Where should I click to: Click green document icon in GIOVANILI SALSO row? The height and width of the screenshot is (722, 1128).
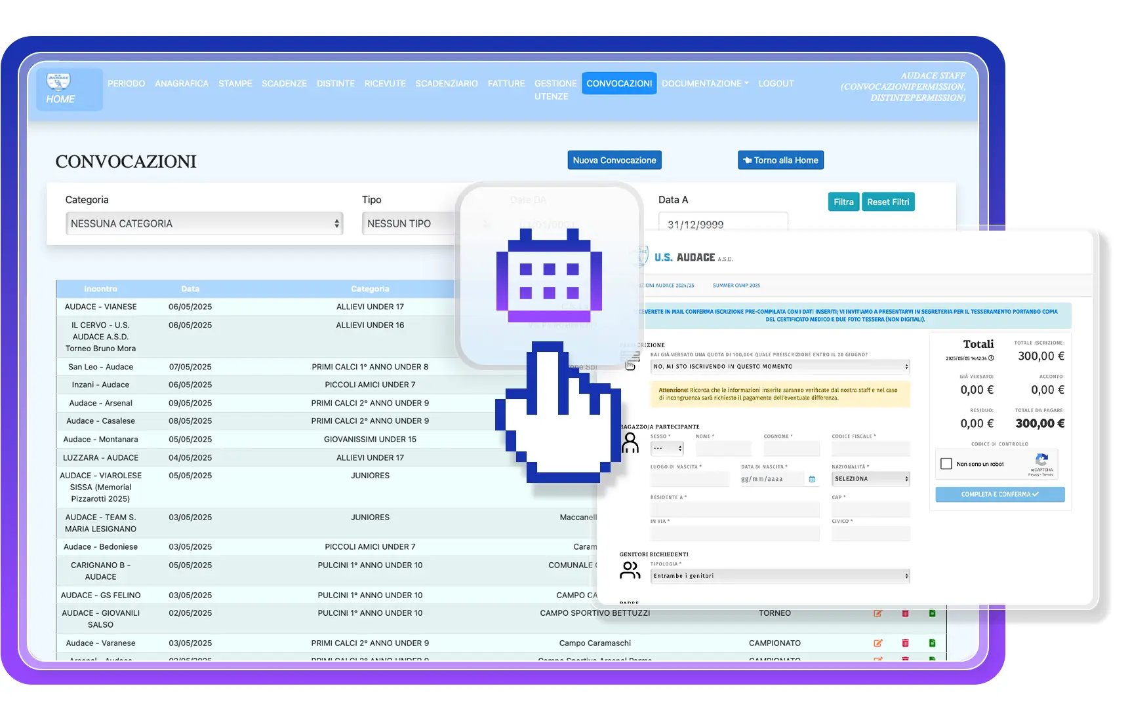932,613
